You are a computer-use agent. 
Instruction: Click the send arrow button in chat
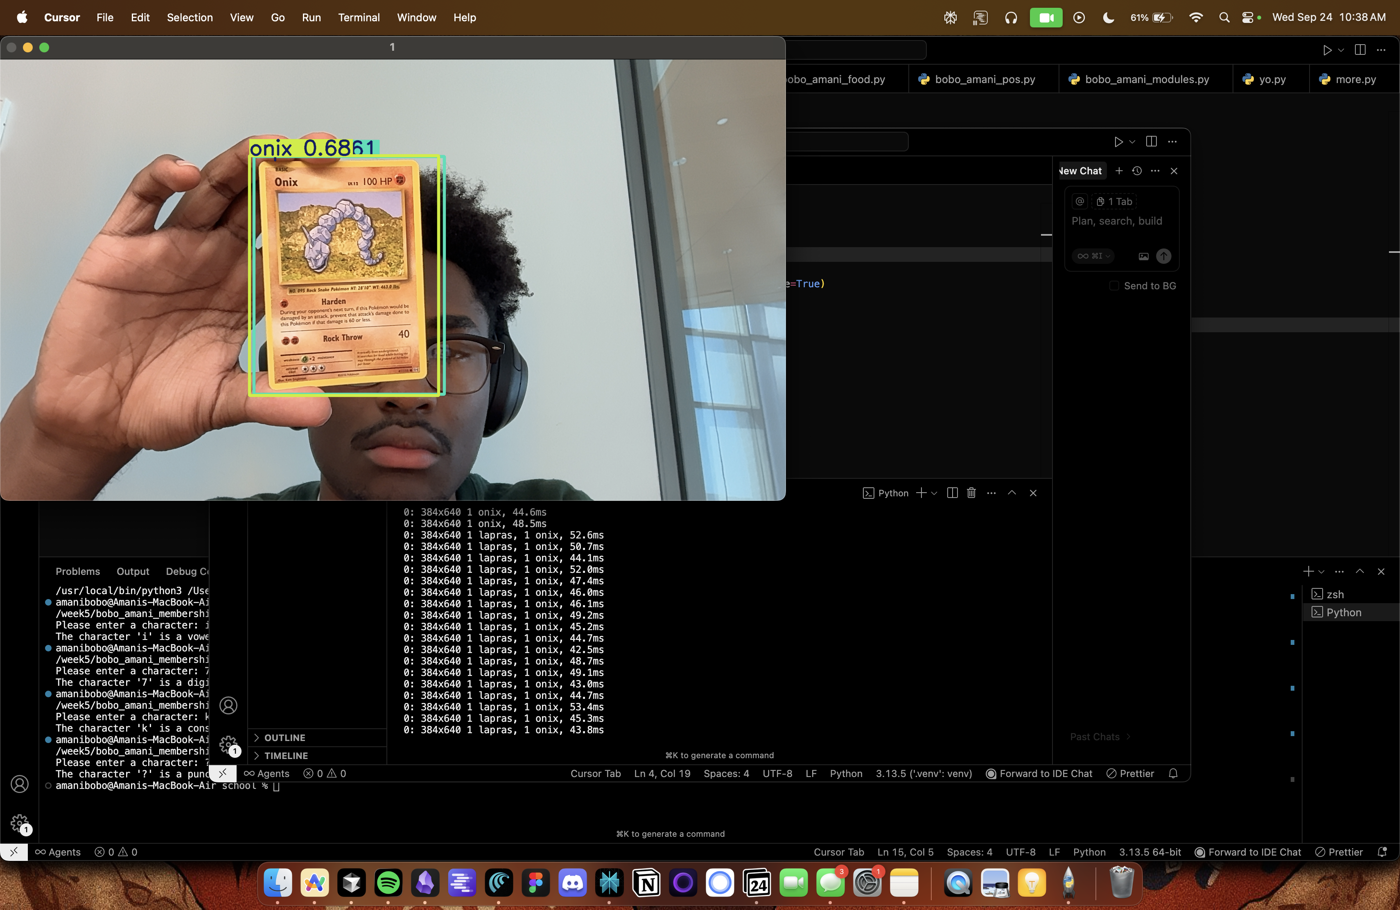(1163, 256)
